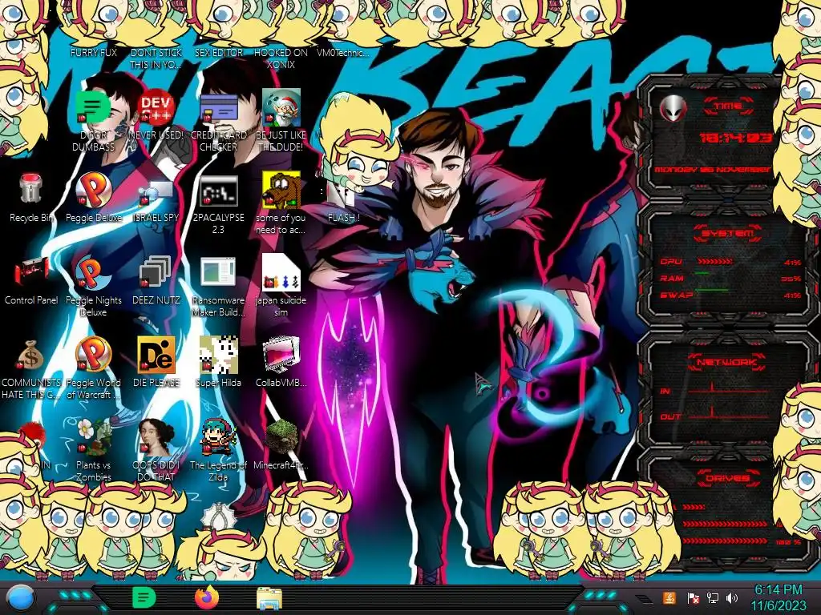Select OOPS DID I DO THAT portrait icon
Viewport: 821px width, 615px height.
156,437
